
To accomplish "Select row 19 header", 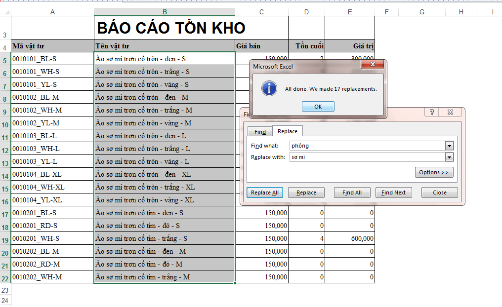I will tap(5, 239).
